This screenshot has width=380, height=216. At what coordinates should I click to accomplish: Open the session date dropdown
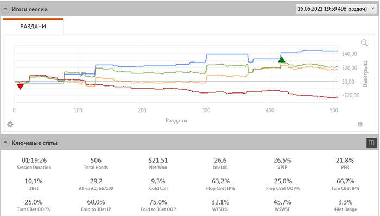click(335, 9)
